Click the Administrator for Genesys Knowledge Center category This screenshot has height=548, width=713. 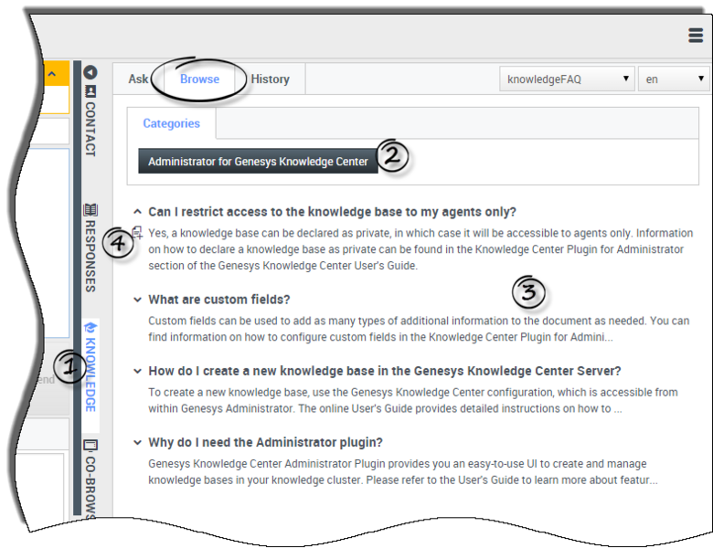pyautogui.click(x=258, y=161)
